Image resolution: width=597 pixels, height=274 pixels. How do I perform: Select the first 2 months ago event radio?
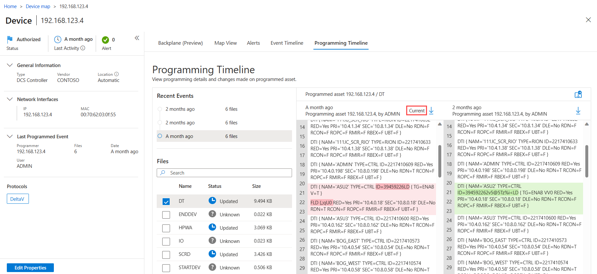point(160,109)
